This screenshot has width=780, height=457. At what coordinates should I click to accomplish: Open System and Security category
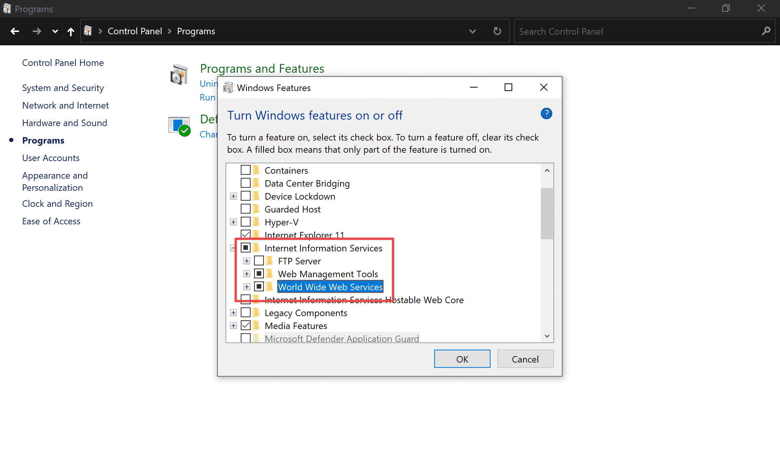63,88
